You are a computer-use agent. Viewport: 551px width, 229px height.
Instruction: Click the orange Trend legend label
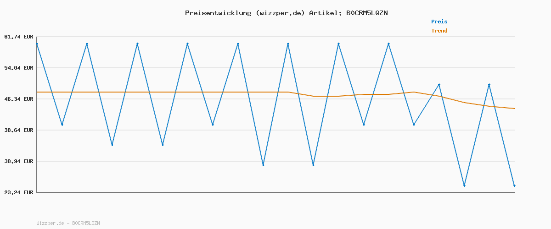tap(439, 31)
